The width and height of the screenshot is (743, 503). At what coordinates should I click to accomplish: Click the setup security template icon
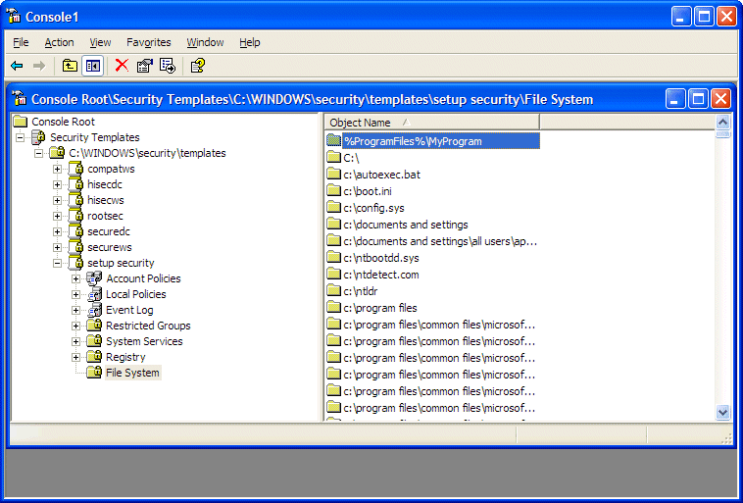tap(75, 262)
